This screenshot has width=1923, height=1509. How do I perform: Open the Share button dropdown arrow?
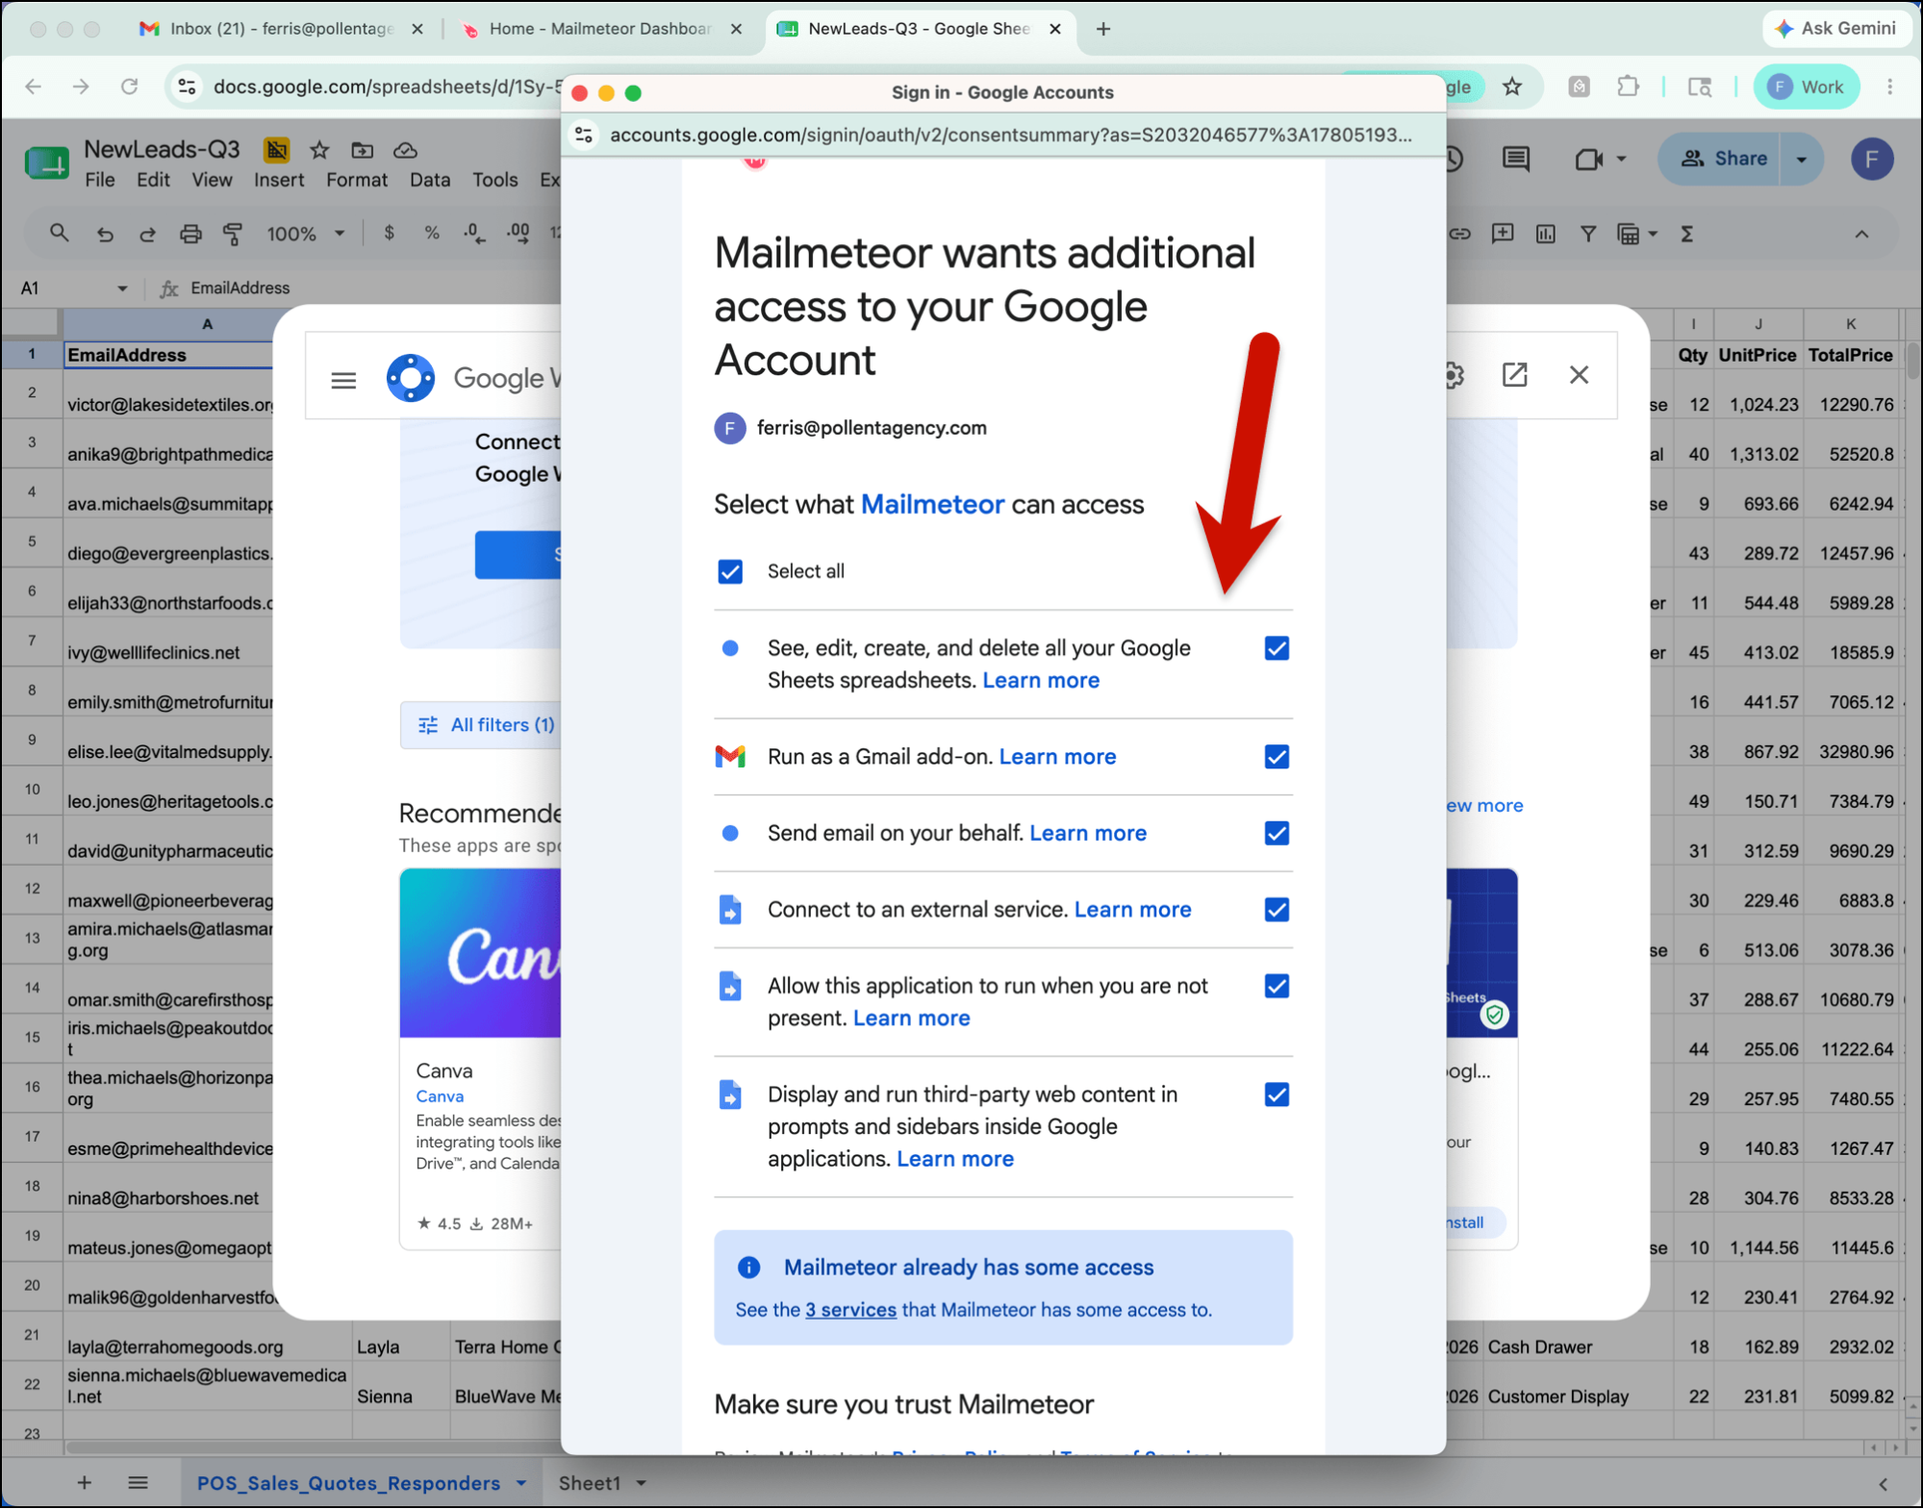click(x=1802, y=159)
